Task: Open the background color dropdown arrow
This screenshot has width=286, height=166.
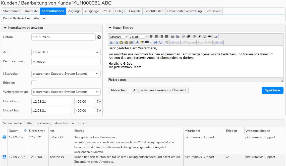Action: click(151, 42)
